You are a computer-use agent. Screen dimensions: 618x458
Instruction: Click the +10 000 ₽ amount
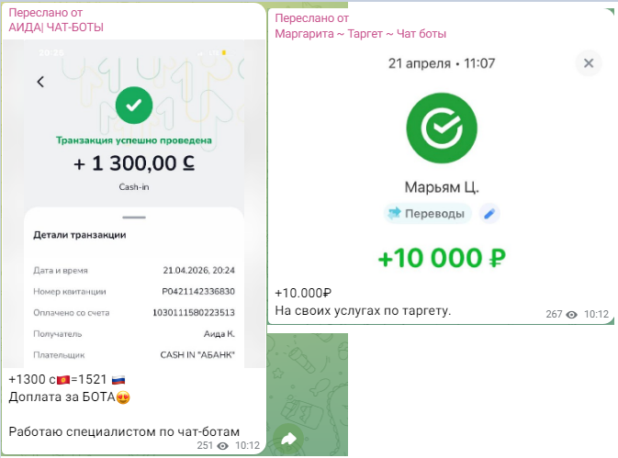[442, 258]
